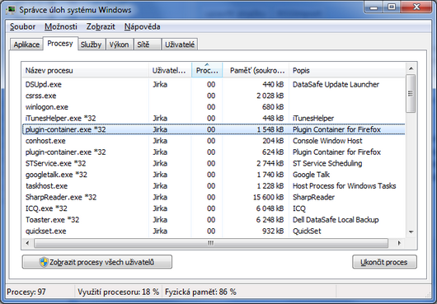Image resolution: width=437 pixels, height=304 pixels.
Task: Select the ICQ.exe *32 process
Action: pyautogui.click(x=214, y=208)
